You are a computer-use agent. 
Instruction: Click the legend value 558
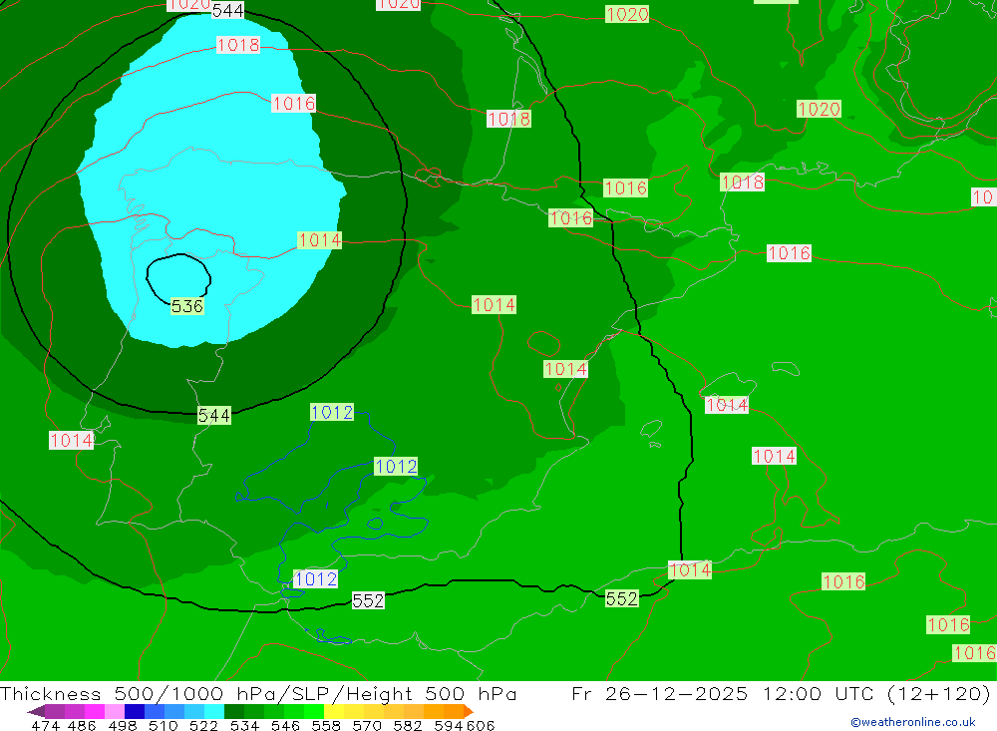pos(326,725)
